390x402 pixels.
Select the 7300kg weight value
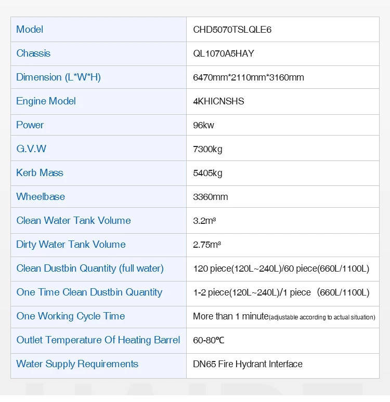(x=207, y=149)
